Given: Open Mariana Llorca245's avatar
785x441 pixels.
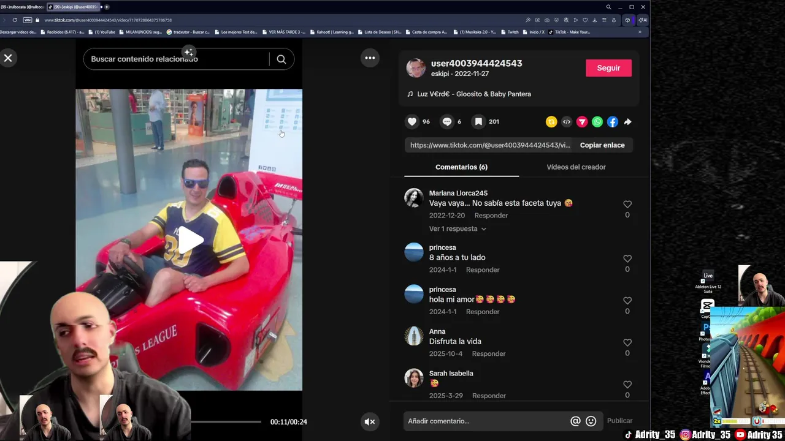Looking at the screenshot, I should pyautogui.click(x=414, y=198).
